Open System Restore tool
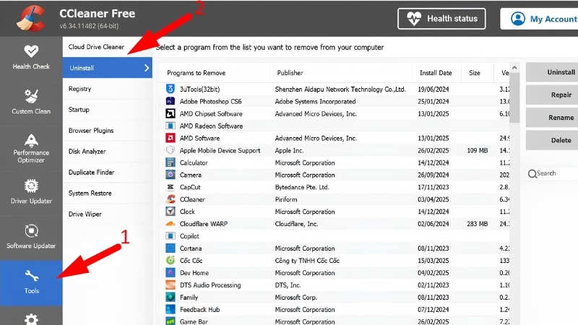The height and width of the screenshot is (325, 578). pyautogui.click(x=107, y=193)
